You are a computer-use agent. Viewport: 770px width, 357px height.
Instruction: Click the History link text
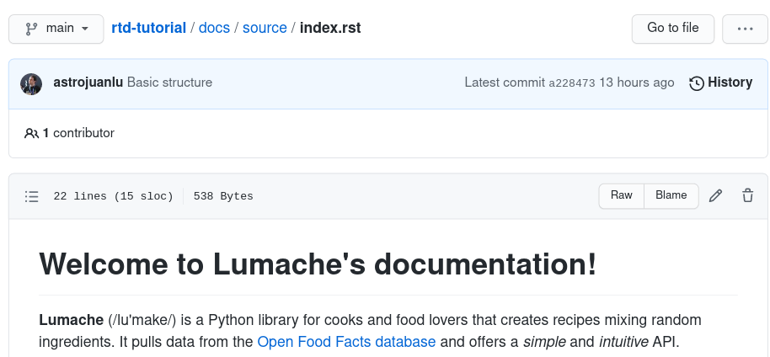click(x=730, y=83)
